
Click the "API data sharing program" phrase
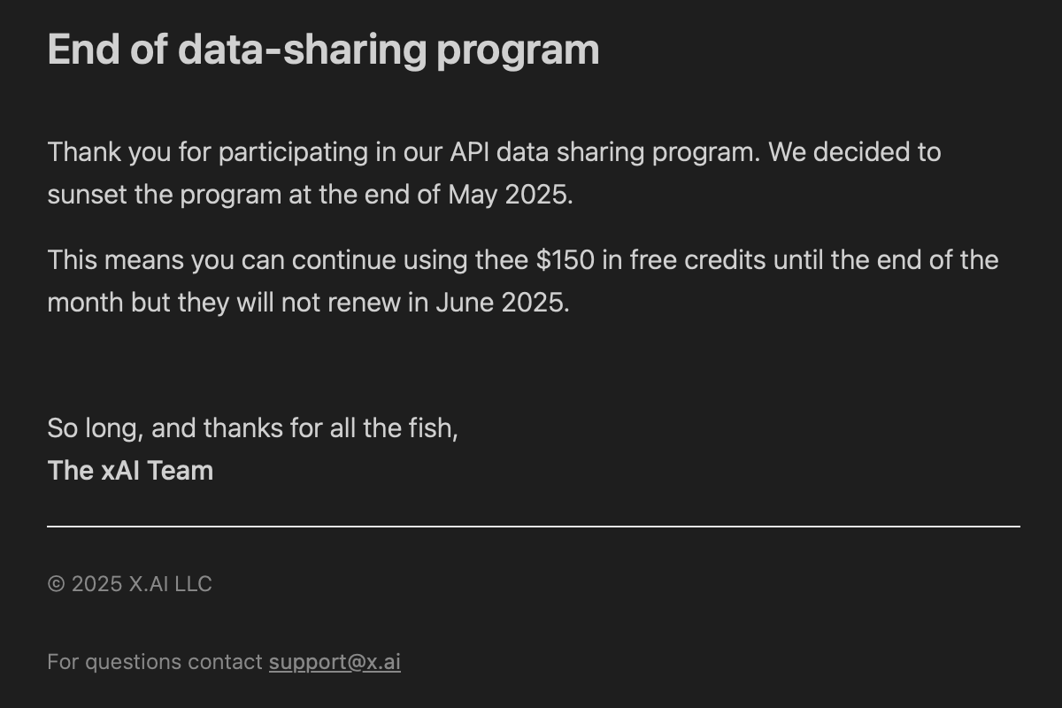tap(604, 152)
